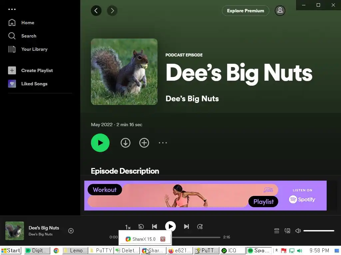Click the Episode Description heading

(x=125, y=171)
